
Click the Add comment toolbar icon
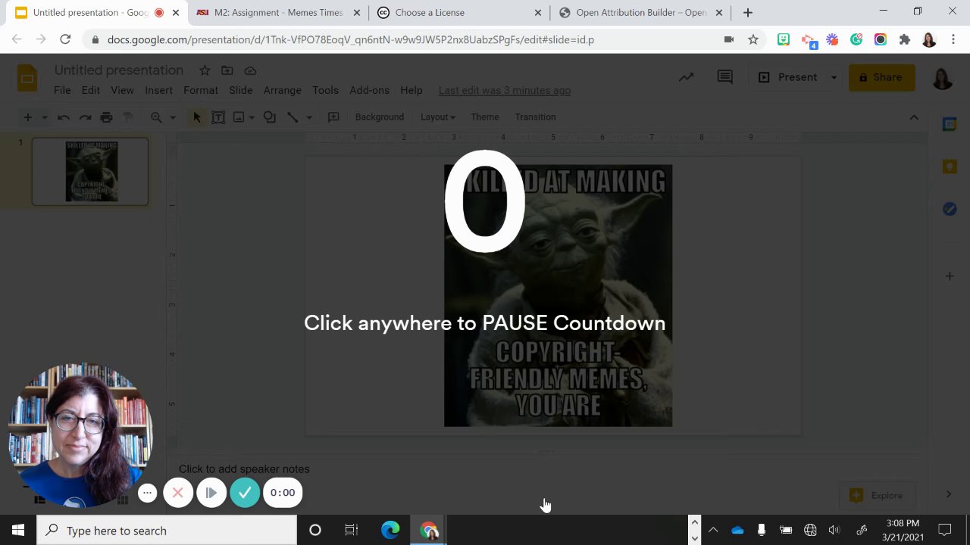click(333, 117)
